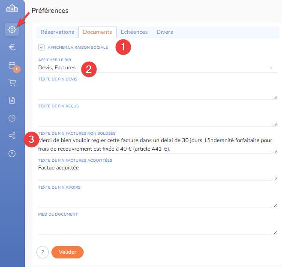
Task: Click the shopping cart sidebar icon
Action: (x=12, y=83)
